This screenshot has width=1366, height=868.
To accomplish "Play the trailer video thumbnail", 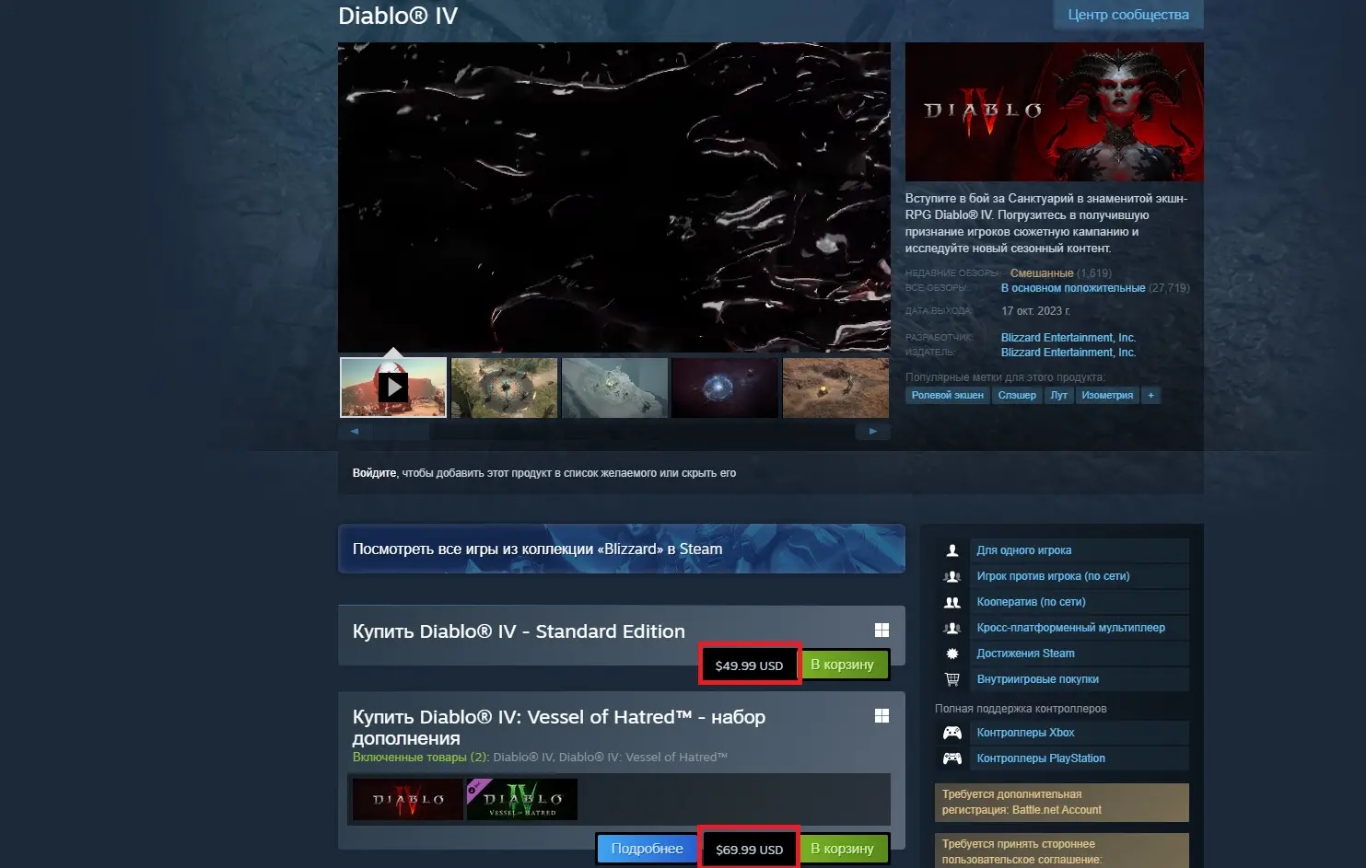I will click(393, 388).
